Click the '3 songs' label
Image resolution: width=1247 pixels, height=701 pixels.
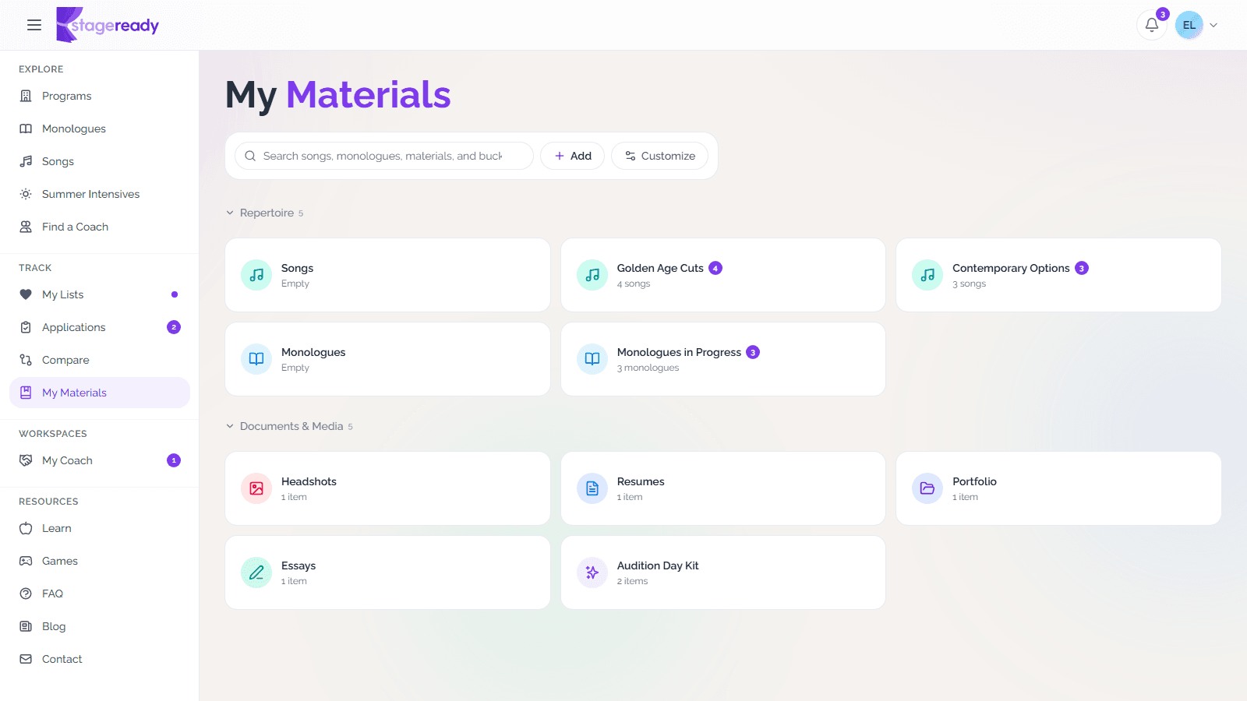969,284
